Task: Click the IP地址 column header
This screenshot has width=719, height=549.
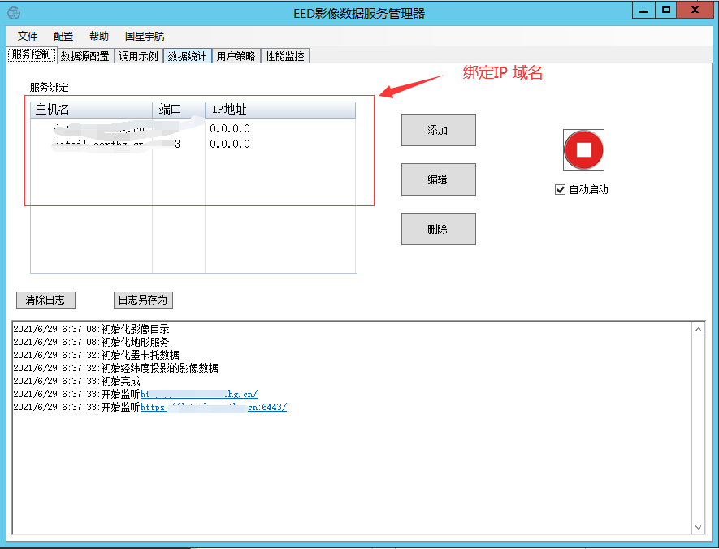Action: [280, 110]
